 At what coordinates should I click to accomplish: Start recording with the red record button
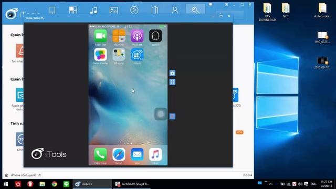(x=173, y=117)
